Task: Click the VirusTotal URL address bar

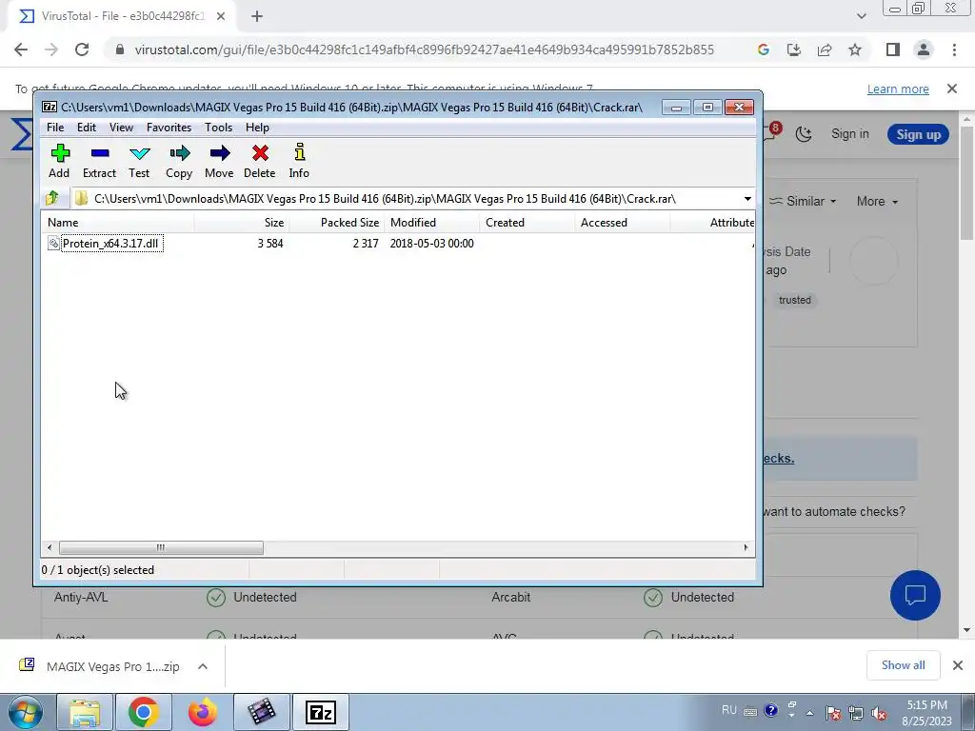Action: [x=424, y=49]
